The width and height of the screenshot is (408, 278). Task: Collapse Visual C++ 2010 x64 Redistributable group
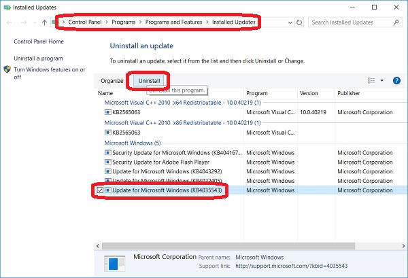click(x=183, y=103)
